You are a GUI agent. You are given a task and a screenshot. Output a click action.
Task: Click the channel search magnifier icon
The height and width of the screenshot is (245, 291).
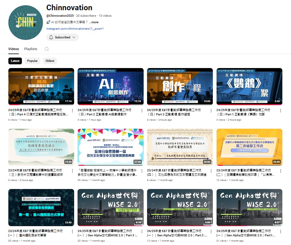click(47, 49)
